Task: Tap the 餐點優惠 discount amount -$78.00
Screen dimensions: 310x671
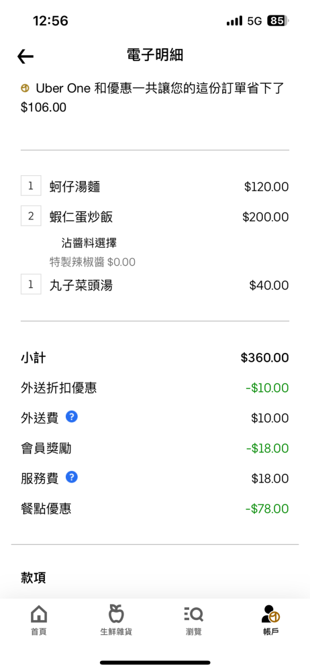Action: point(267,509)
